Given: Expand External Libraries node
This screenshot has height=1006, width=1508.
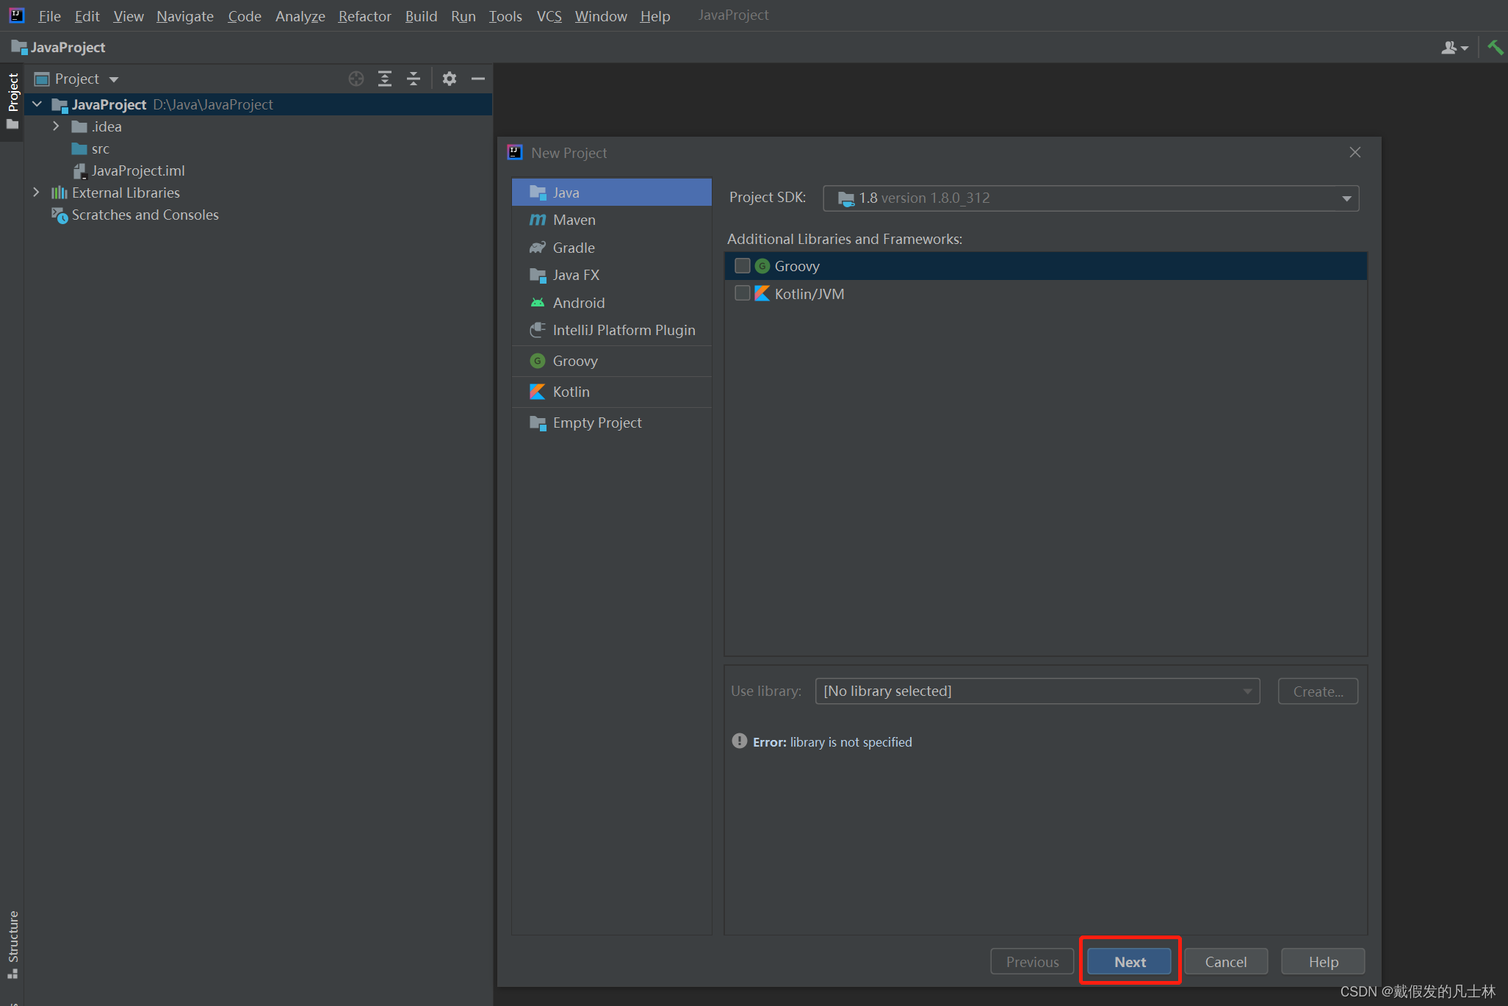Looking at the screenshot, I should point(36,193).
